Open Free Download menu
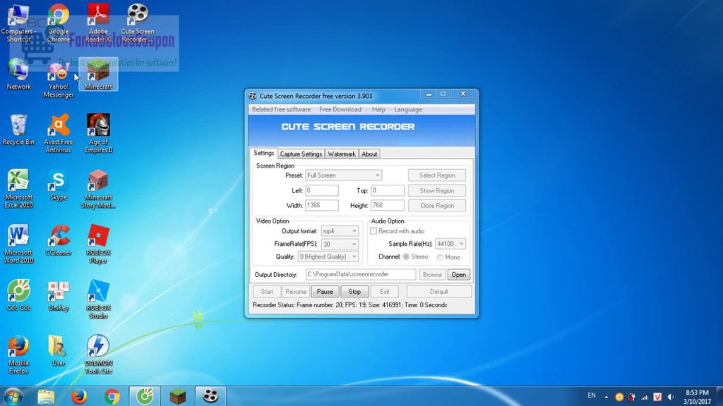Viewport: 723px width, 406px height. click(x=340, y=109)
